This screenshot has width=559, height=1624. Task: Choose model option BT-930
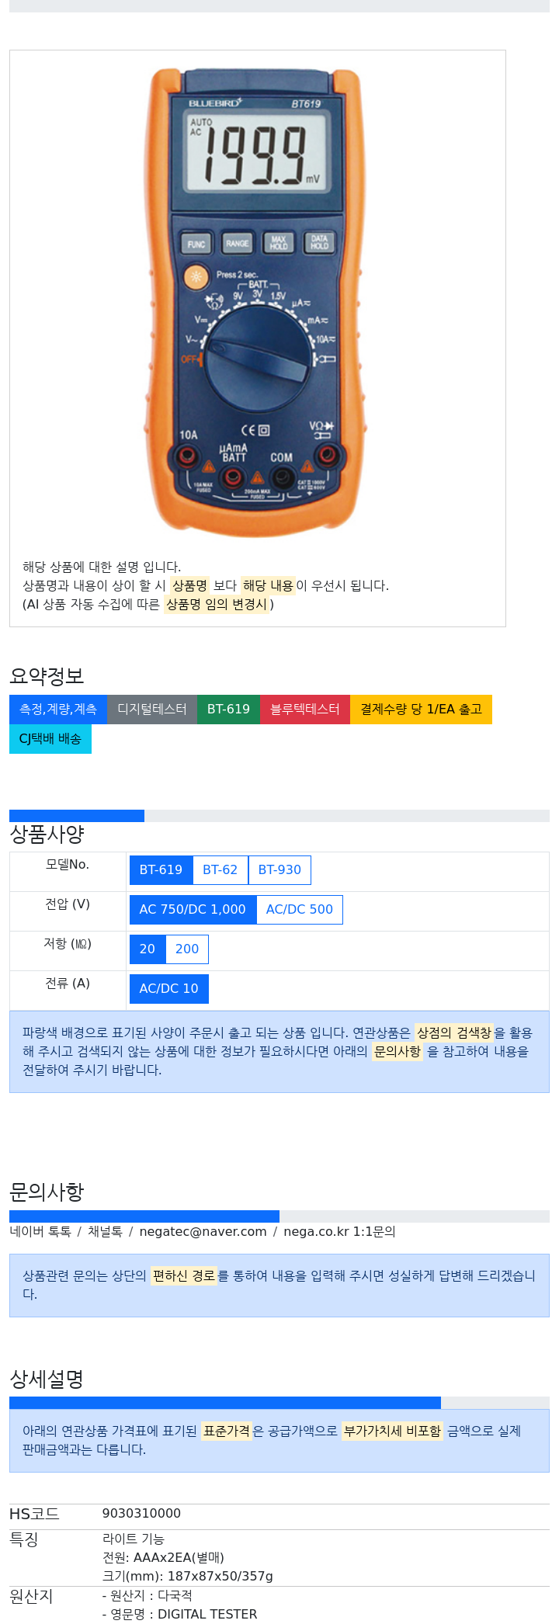pos(279,870)
